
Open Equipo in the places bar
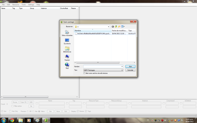67,58
